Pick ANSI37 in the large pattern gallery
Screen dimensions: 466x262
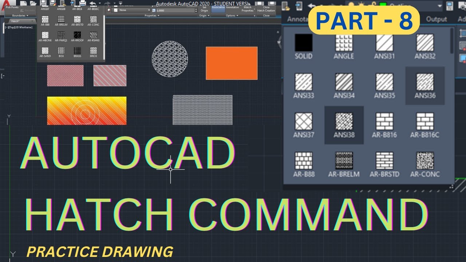304,125
